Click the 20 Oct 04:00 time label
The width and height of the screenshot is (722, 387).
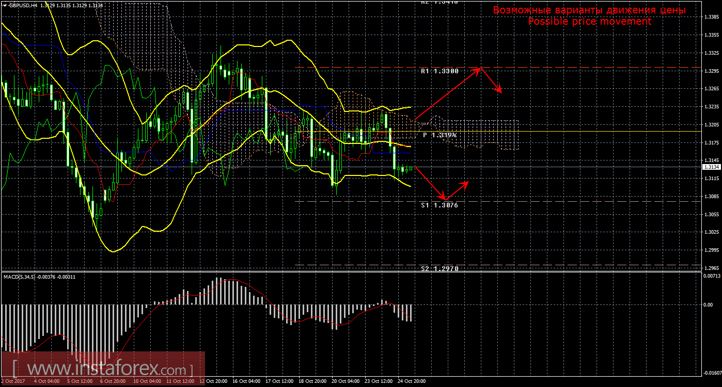pyautogui.click(x=345, y=381)
